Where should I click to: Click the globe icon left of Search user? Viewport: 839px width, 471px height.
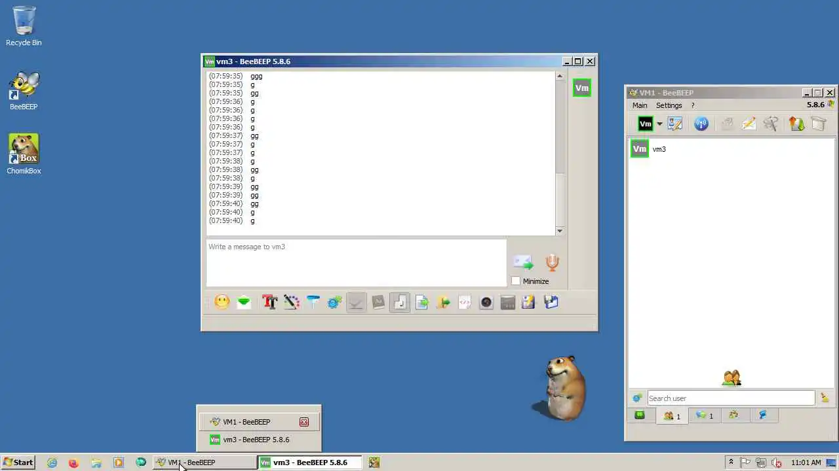click(637, 398)
